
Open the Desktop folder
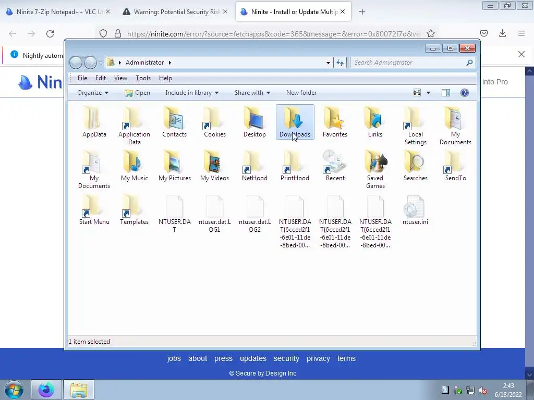(x=254, y=122)
